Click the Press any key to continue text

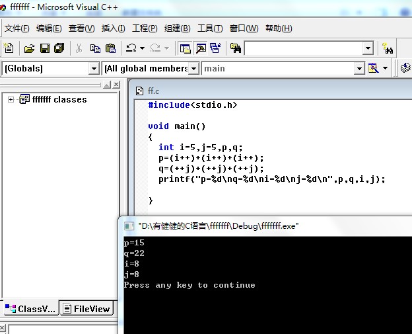tap(189, 285)
